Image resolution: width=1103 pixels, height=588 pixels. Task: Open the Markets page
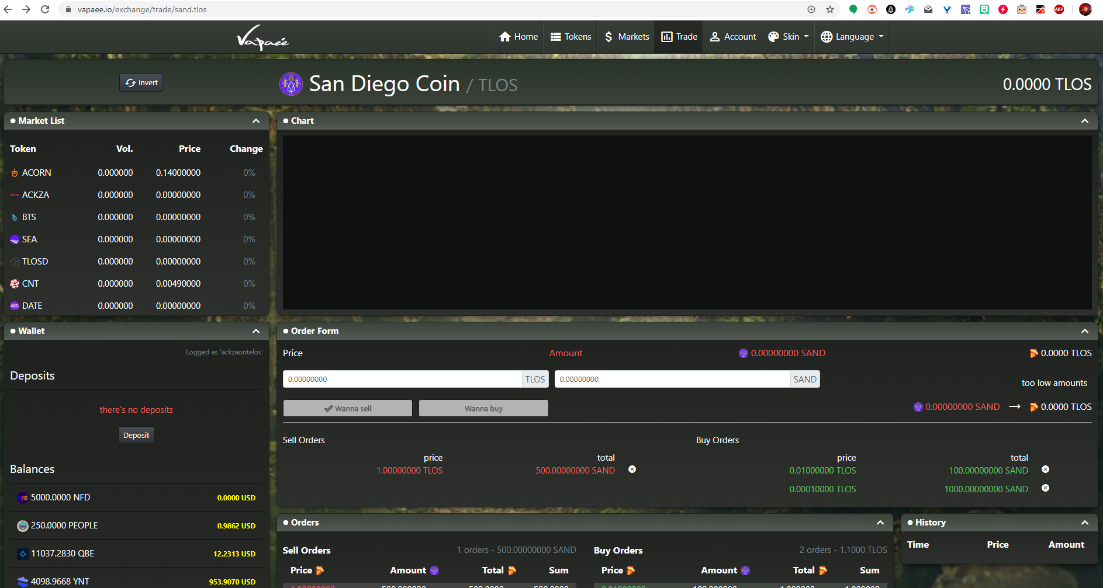(626, 37)
